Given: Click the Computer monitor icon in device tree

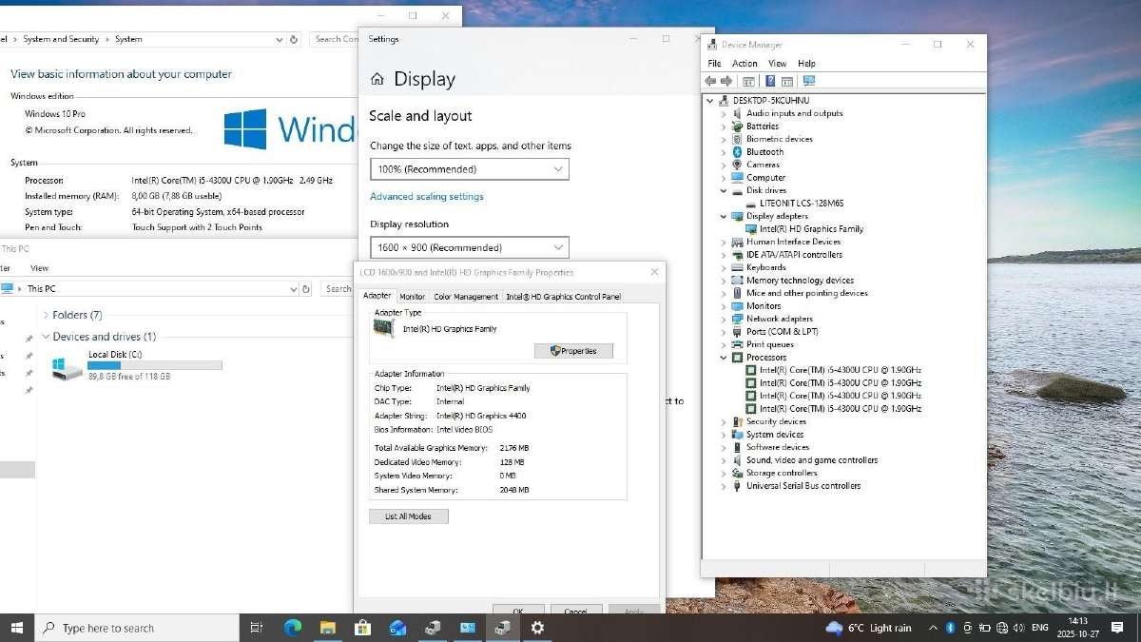Looking at the screenshot, I should point(737,178).
